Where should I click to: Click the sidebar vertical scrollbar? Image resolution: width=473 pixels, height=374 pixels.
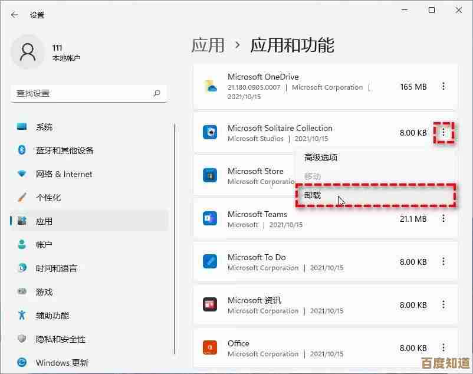[175, 236]
